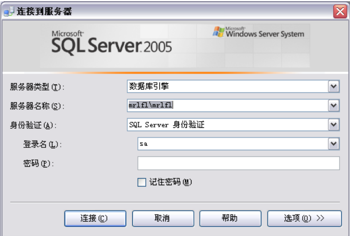The width and height of the screenshot is (350, 236).
Task: Close the 连接到服务器 dialog
Action: pyautogui.click(x=340, y=11)
